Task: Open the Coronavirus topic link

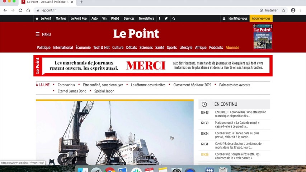Action: pos(66,85)
